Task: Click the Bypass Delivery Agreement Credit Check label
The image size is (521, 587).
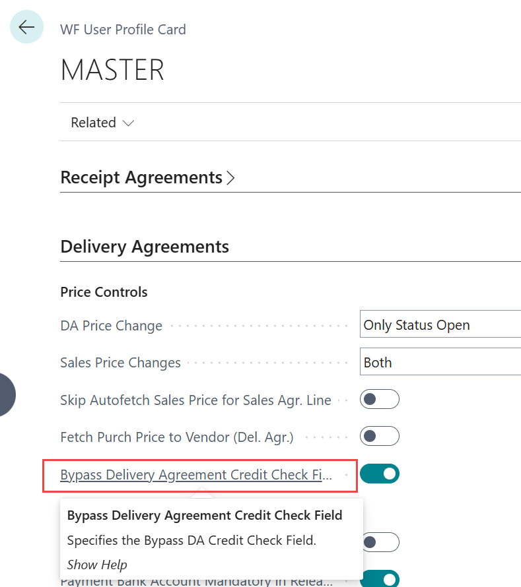Action: (196, 475)
